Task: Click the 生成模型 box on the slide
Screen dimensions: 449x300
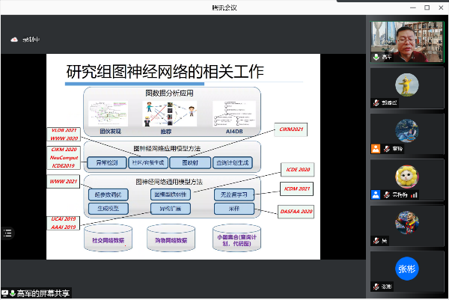Action: coord(109,209)
